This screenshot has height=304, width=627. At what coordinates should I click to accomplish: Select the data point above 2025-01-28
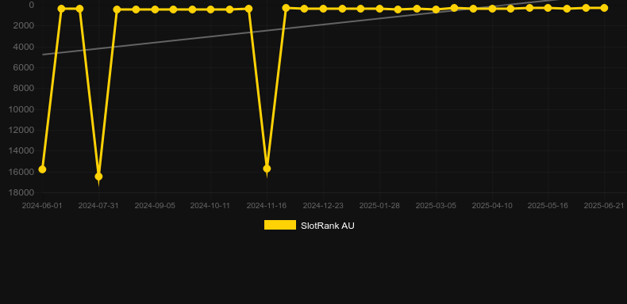[379, 9]
